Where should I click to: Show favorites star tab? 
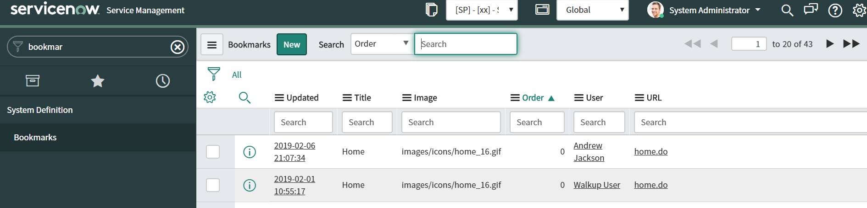tap(98, 81)
